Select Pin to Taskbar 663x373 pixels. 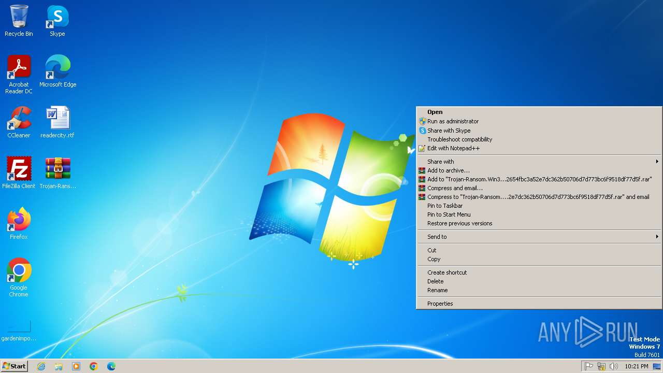click(539, 206)
